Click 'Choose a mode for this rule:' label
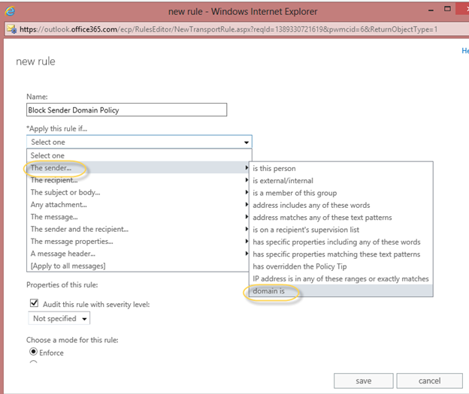The width and height of the screenshot is (469, 394). tap(72, 340)
